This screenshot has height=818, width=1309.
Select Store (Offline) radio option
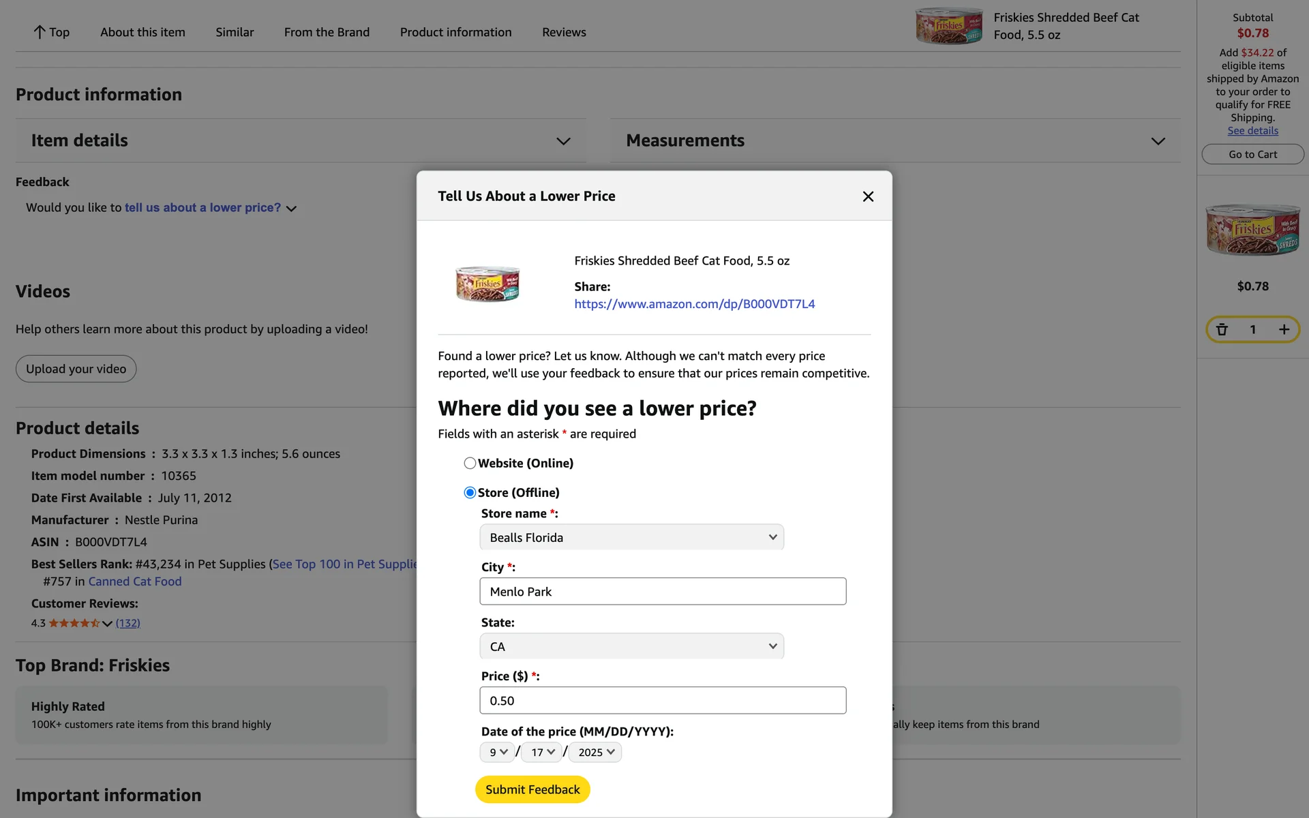(470, 493)
